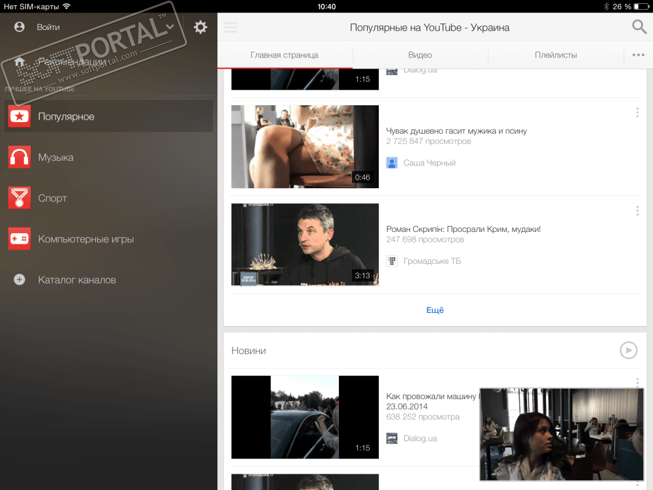Viewport: 653px width, 490px height.
Task: Switch to Видео tab
Action: pyautogui.click(x=420, y=55)
